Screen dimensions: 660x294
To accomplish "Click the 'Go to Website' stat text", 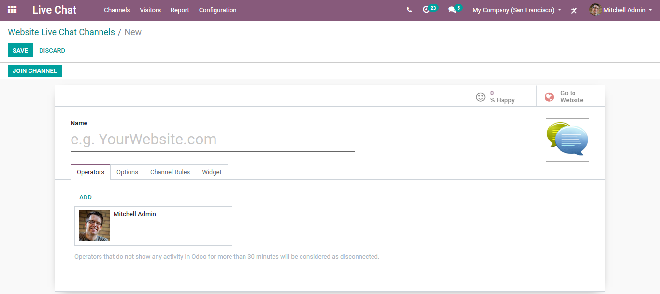I will tap(572, 97).
